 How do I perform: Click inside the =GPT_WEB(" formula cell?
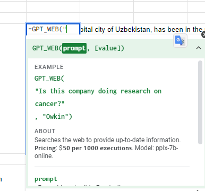[x=53, y=29]
